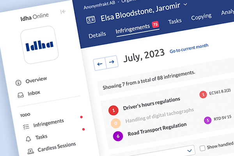Viewport: 234px width, 156px height.
Task: Open Inbox tray icon
Action: coord(20,94)
